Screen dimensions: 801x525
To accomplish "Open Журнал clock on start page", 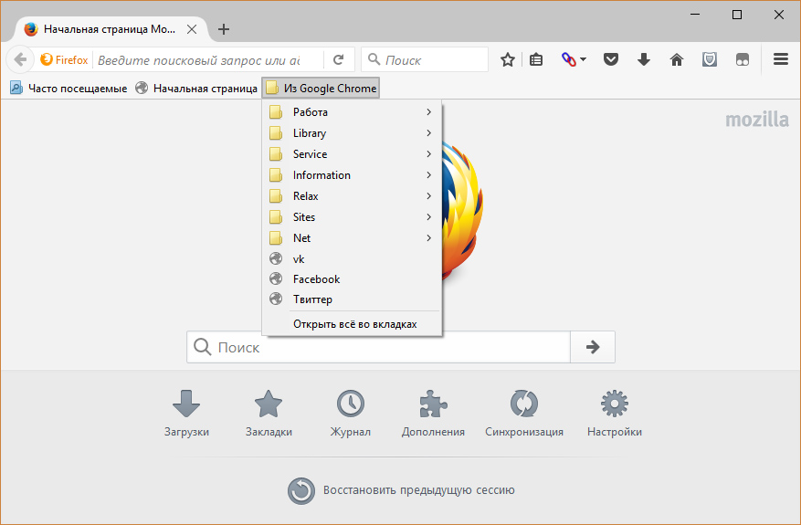I will pyautogui.click(x=351, y=414).
